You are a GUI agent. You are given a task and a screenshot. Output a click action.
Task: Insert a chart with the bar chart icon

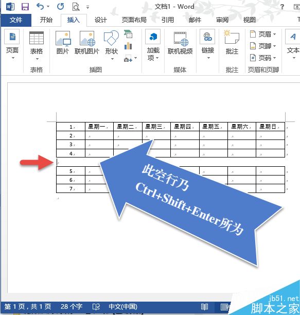[x=128, y=46]
